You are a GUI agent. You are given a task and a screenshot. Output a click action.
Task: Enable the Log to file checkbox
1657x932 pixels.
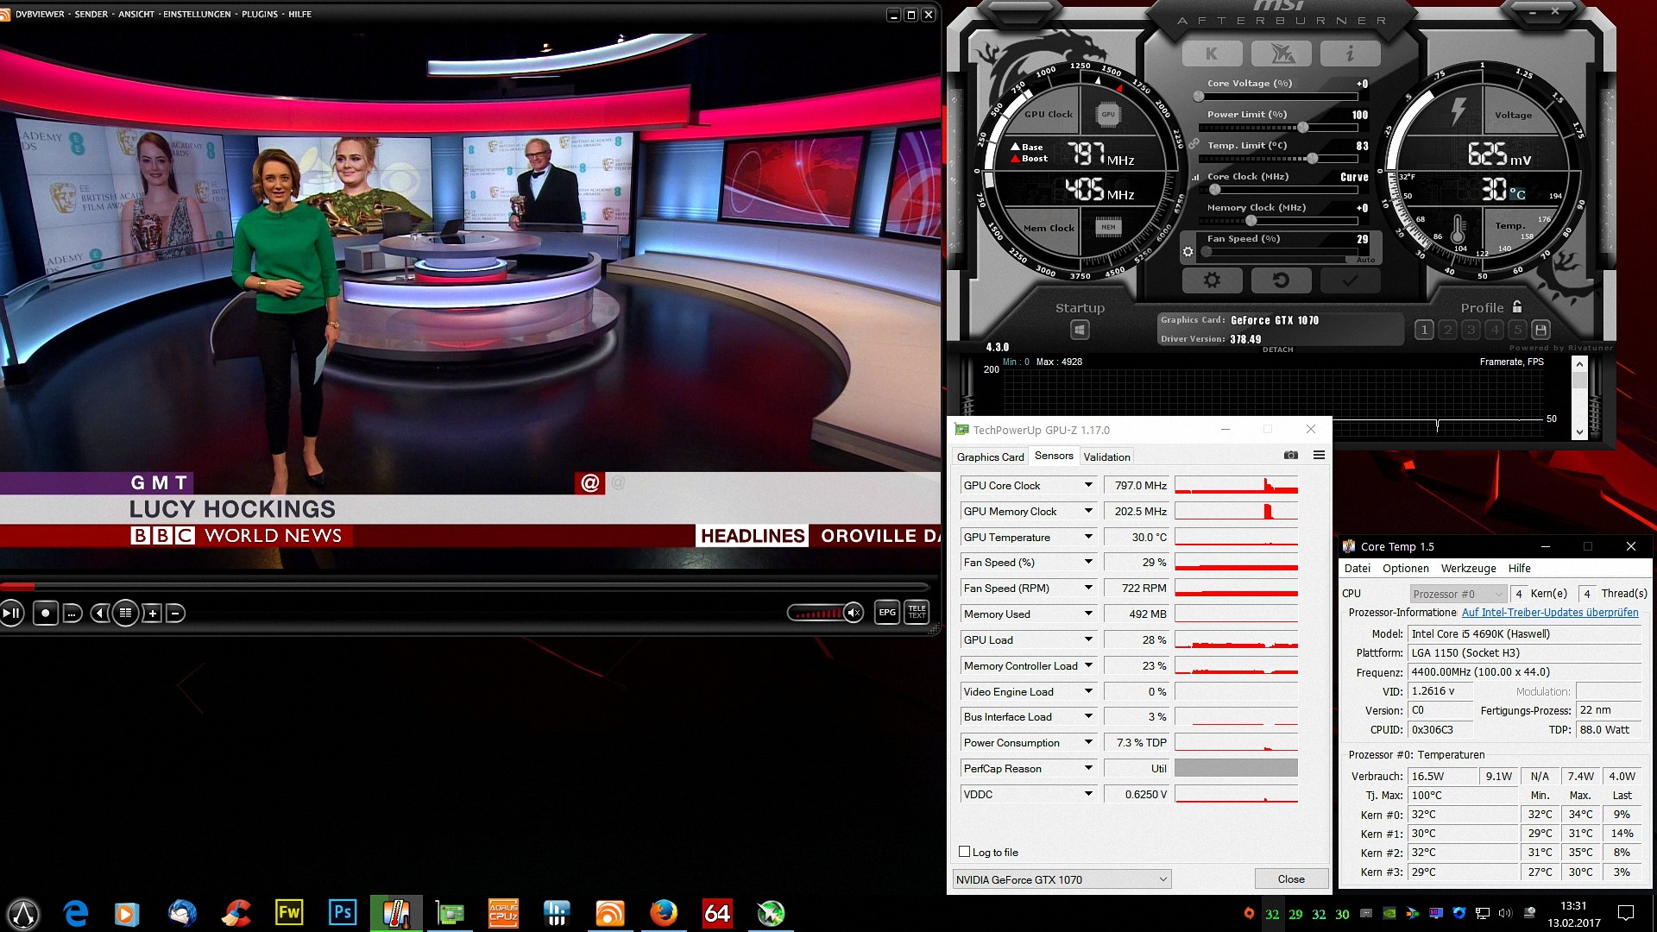[x=965, y=852]
